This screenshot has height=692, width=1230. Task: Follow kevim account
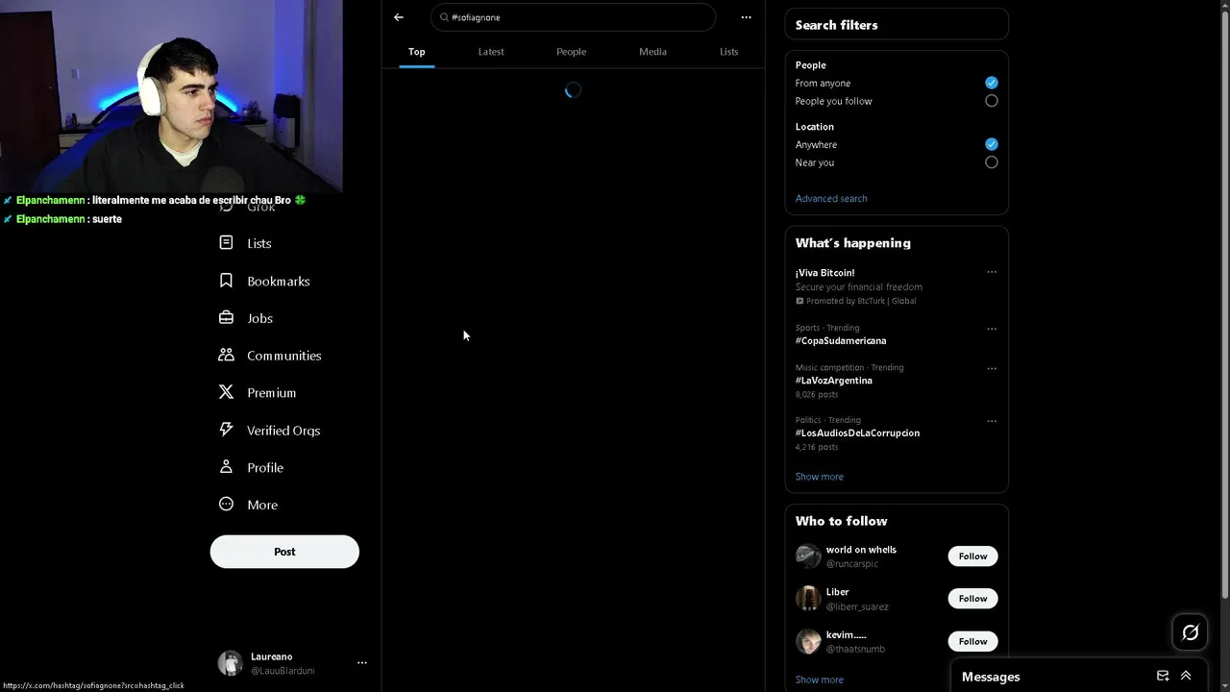(972, 641)
